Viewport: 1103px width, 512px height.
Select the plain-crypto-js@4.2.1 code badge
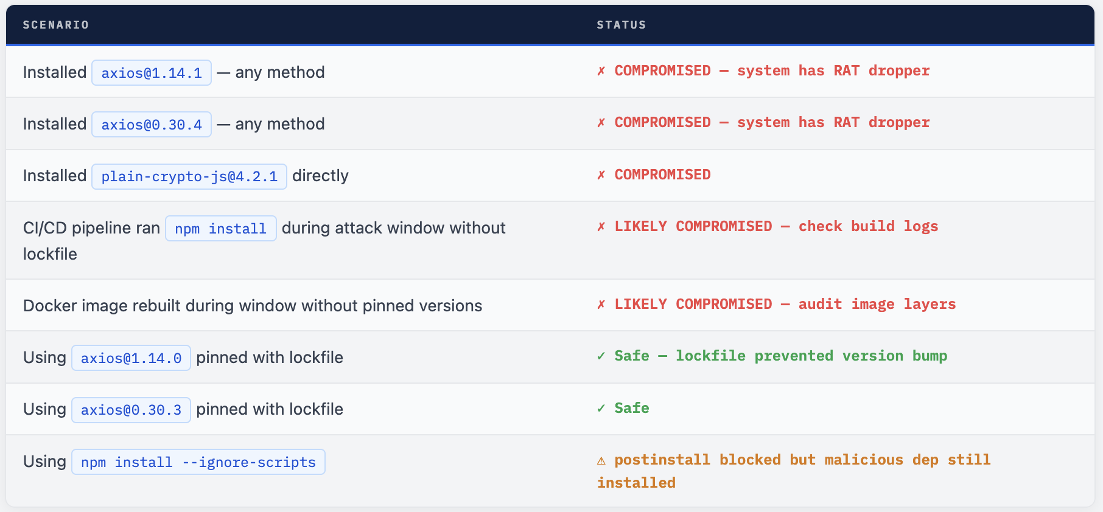point(189,176)
